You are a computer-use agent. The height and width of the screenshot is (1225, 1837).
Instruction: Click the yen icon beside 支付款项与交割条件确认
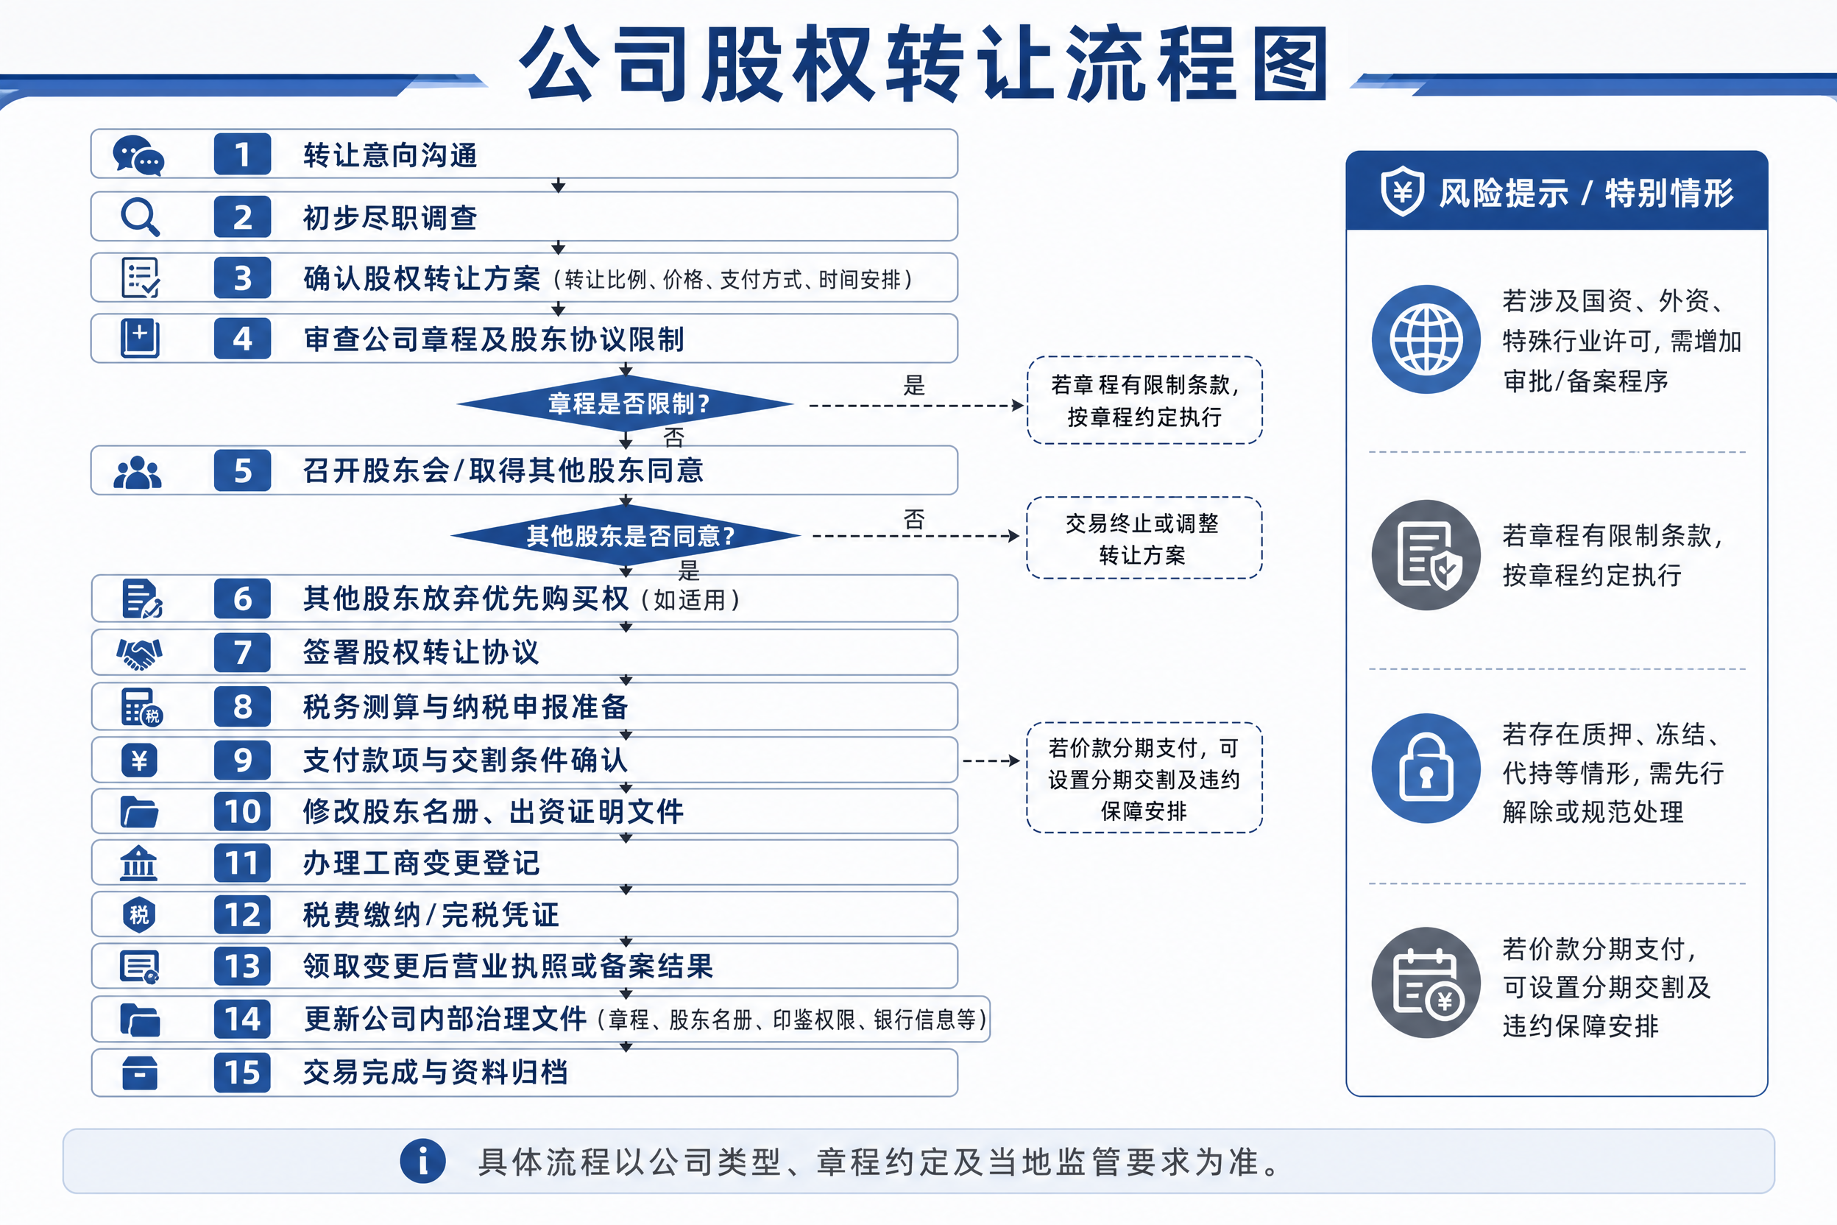click(139, 760)
